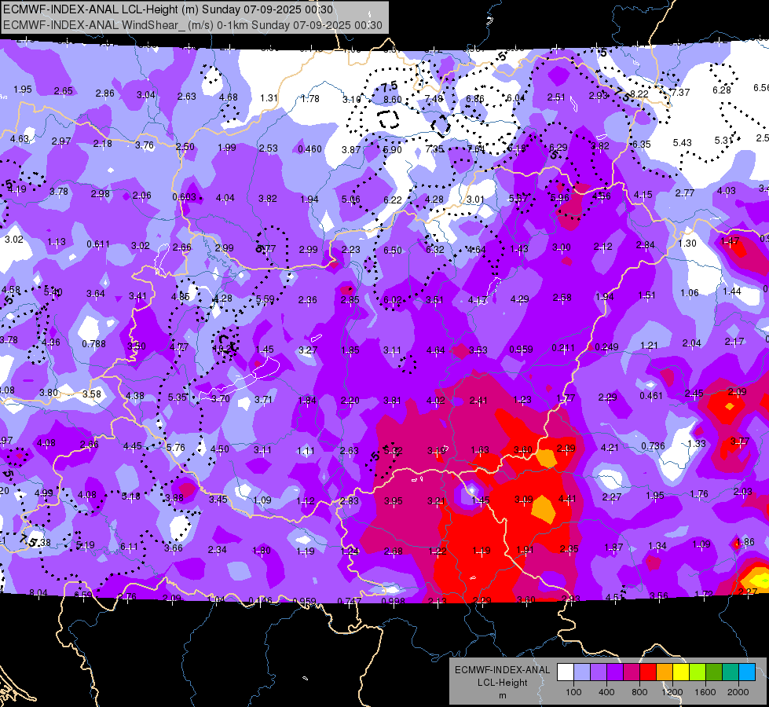Viewport: 769px width, 707px height.
Task: Click the legend tick label 800
Action: [x=639, y=692]
